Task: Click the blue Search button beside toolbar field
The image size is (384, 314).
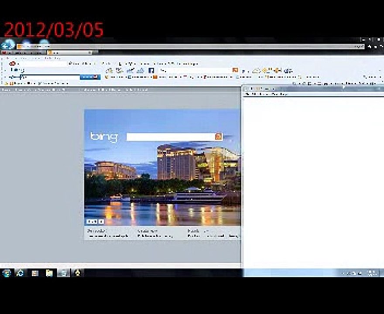Action: click(90, 77)
